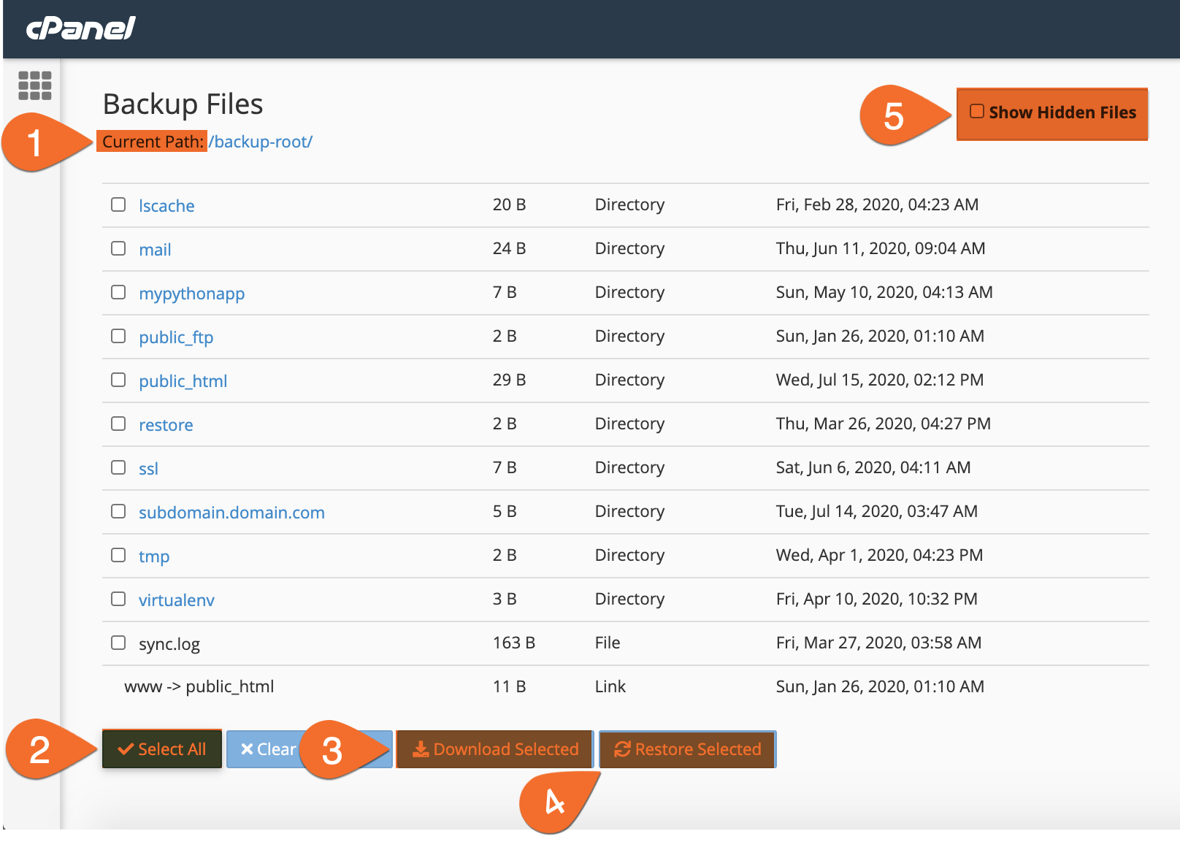The height and width of the screenshot is (850, 1180).
Task: Tick the checkbox beside sync.log
Action: point(118,643)
